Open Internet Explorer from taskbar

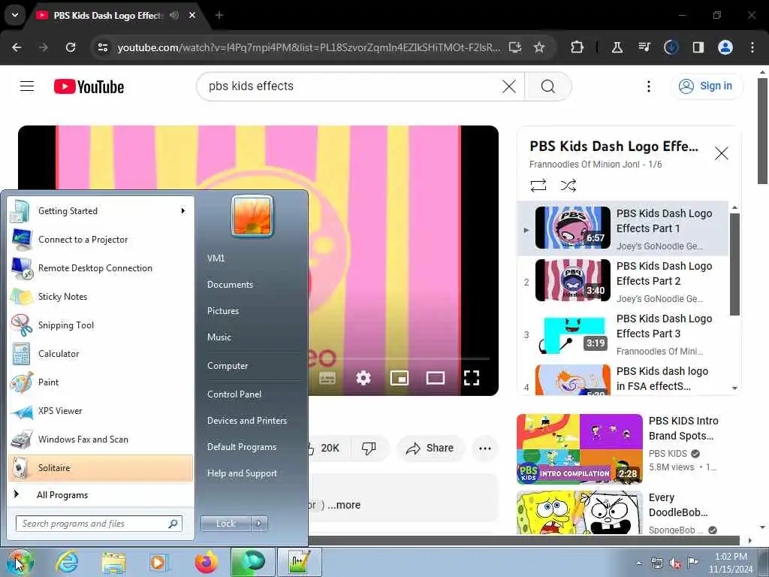66,562
